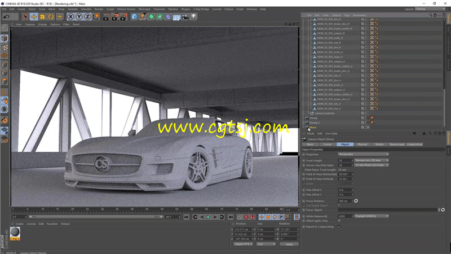The image size is (451, 254).
Task: Add a Camera object from toolbar
Action: tap(185, 17)
